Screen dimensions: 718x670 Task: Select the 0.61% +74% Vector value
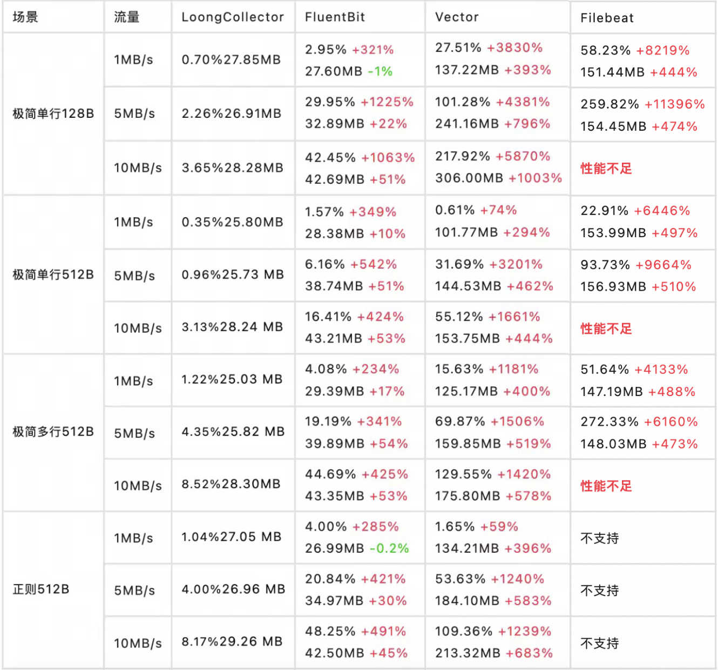[x=476, y=210]
